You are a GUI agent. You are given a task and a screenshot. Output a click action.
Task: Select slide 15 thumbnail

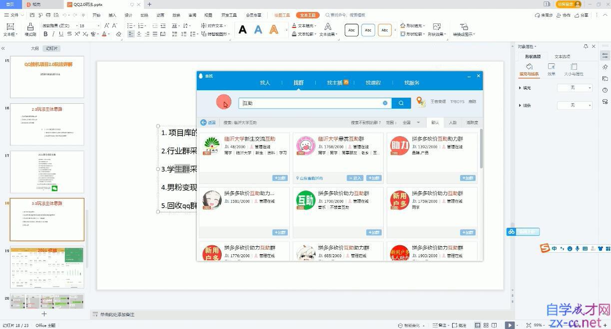(x=47, y=77)
